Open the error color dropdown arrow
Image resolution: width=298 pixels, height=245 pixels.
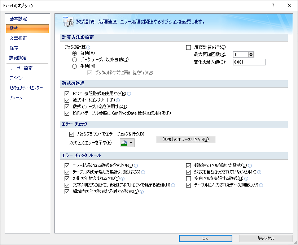[x=131, y=143]
